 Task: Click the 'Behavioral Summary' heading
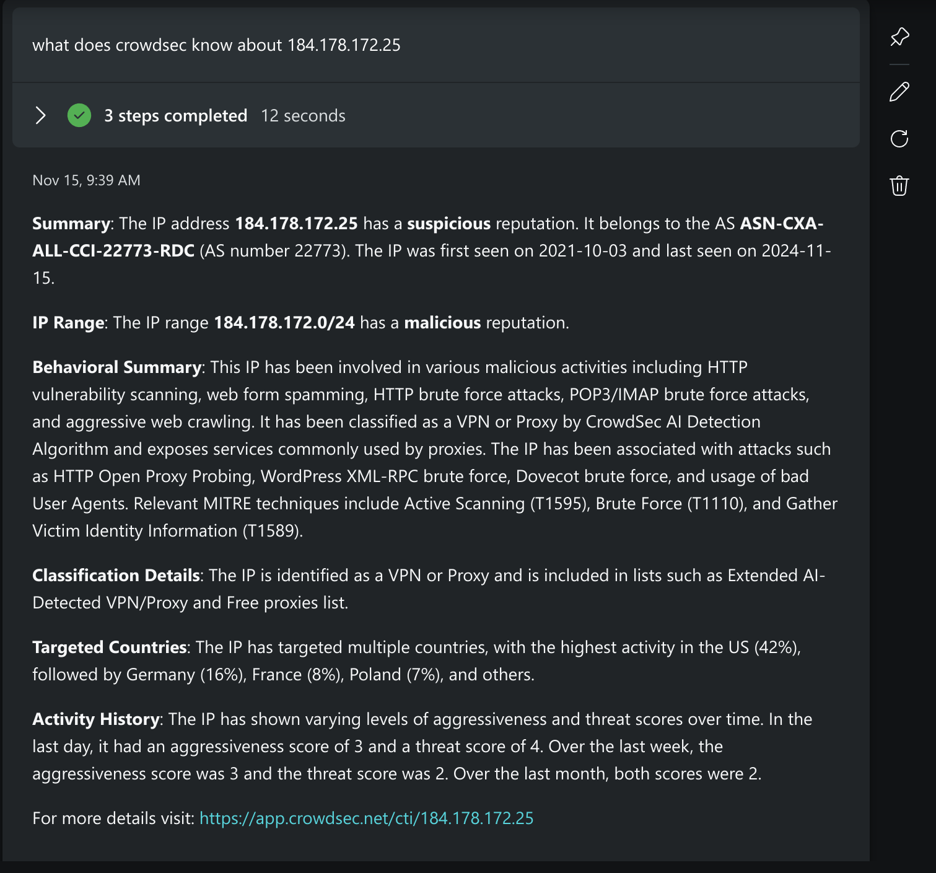pos(116,367)
